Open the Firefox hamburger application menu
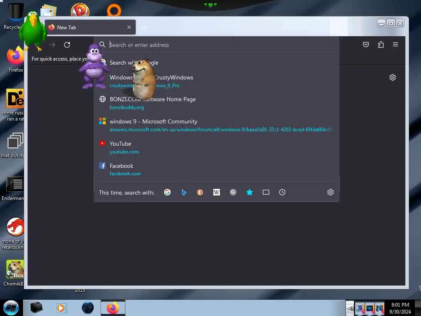 (396, 44)
